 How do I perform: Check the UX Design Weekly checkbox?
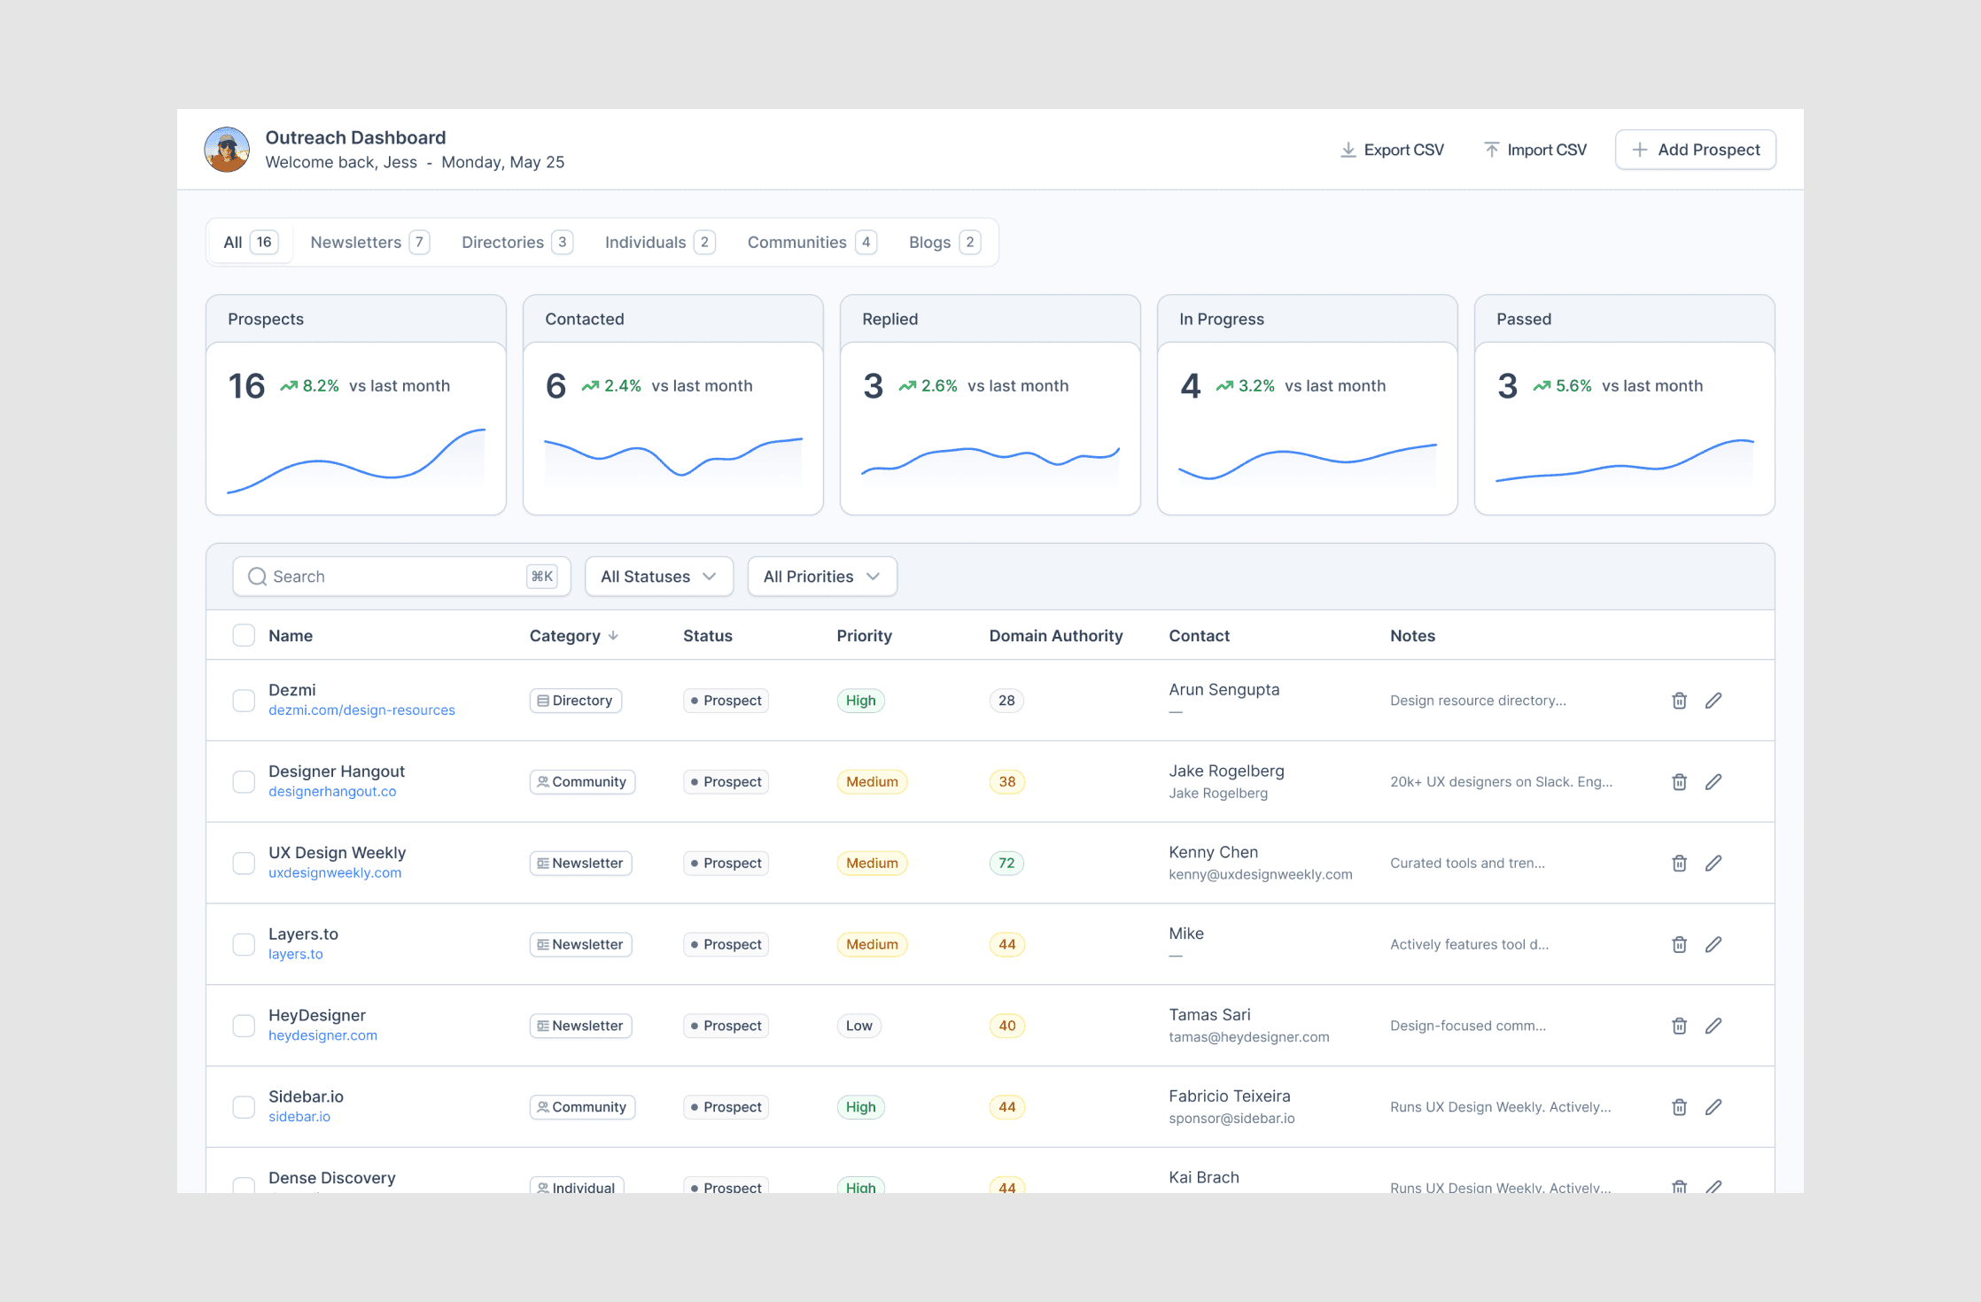pos(244,864)
